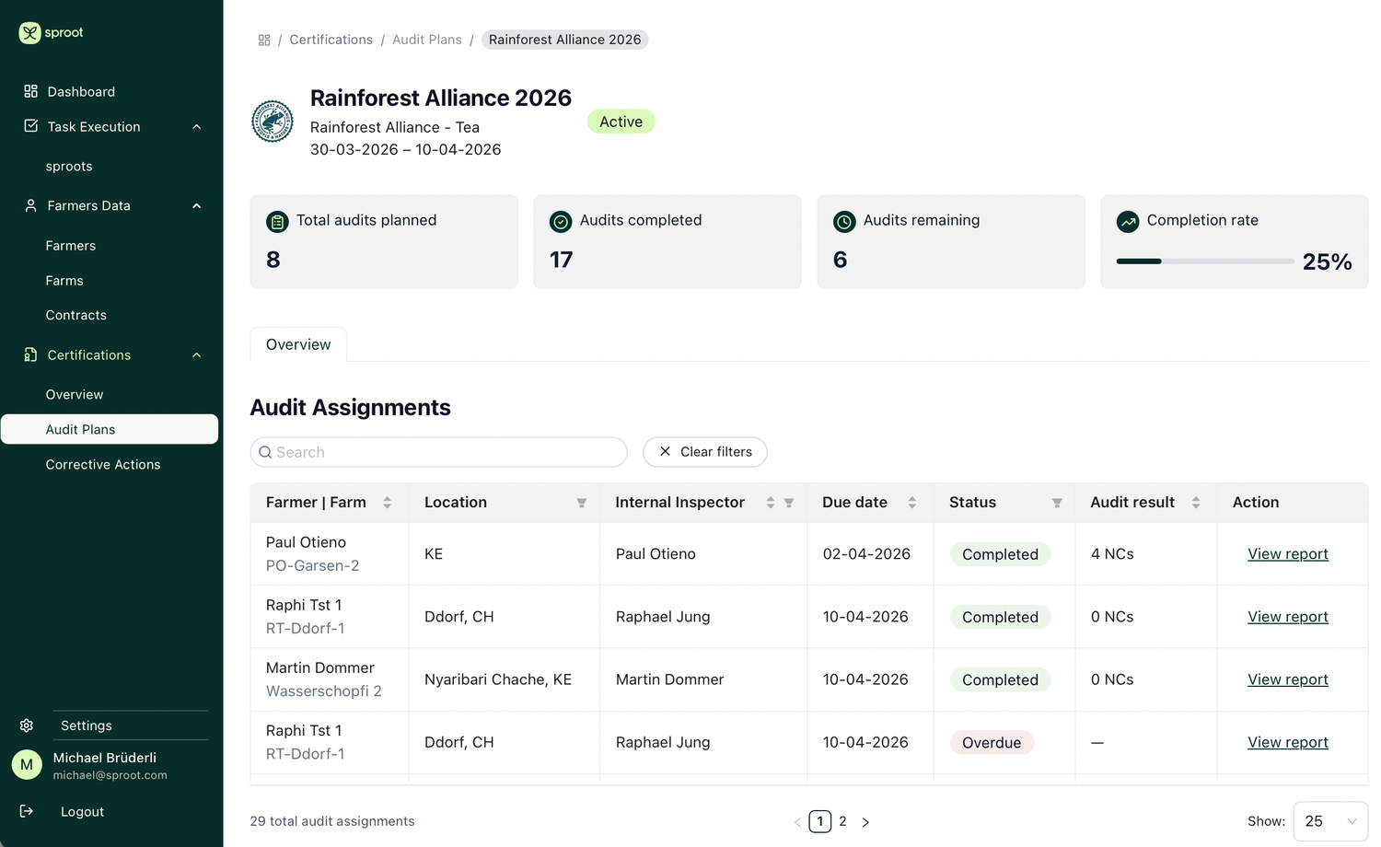Click the michael@sproot.com email
This screenshot has height=847, width=1381.
tap(110, 775)
